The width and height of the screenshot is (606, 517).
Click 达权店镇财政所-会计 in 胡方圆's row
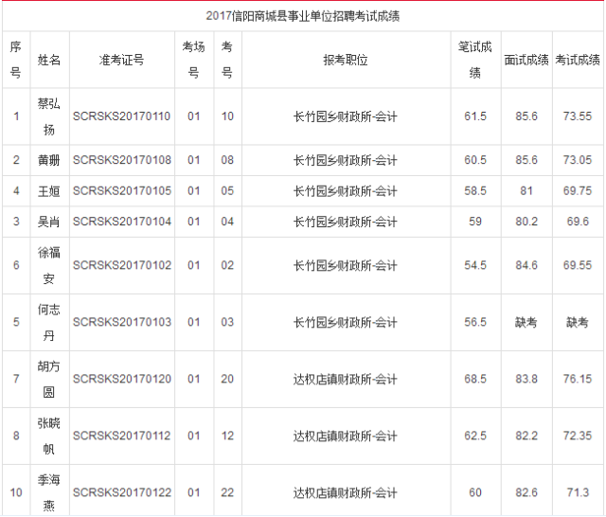(x=345, y=379)
